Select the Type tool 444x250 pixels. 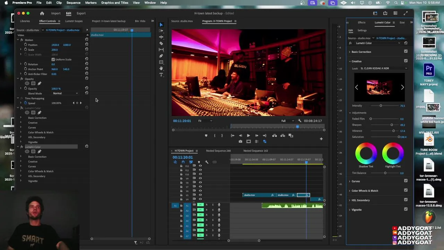161,75
